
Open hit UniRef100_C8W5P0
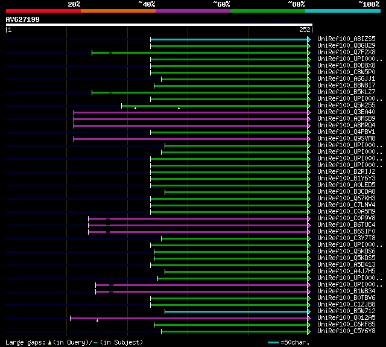pyautogui.click(x=346, y=72)
